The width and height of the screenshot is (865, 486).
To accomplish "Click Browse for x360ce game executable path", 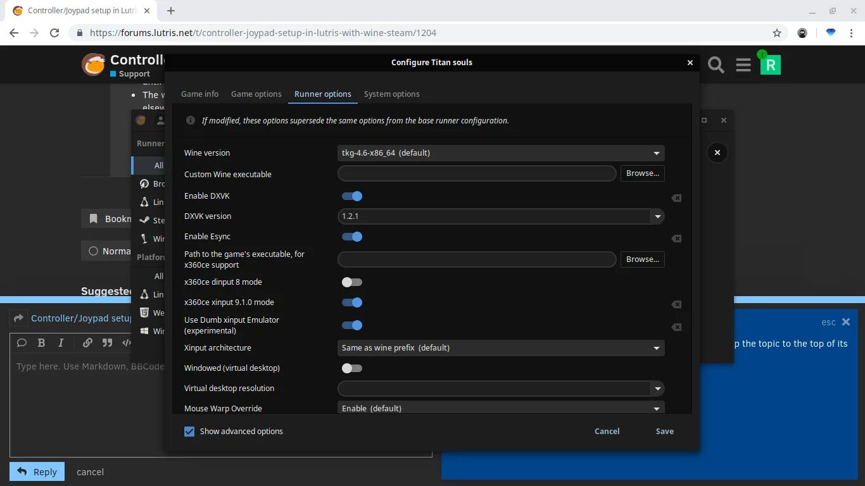I will click(x=643, y=259).
